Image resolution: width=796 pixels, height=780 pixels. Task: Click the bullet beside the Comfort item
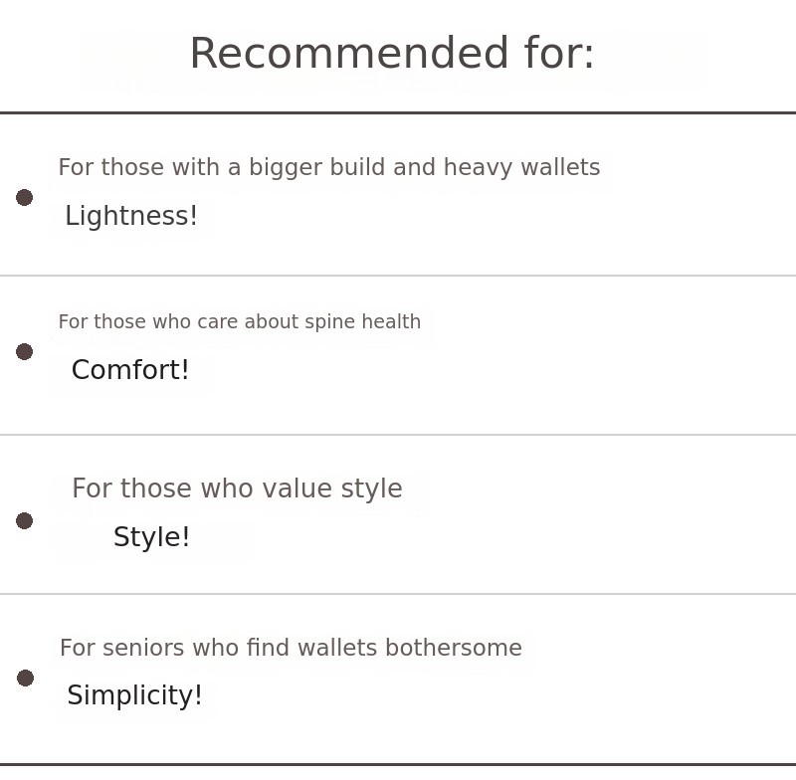click(x=24, y=351)
